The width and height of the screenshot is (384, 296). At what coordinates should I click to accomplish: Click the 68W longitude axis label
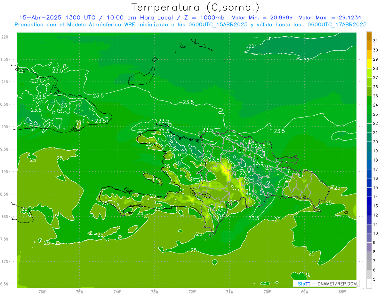click(342, 292)
